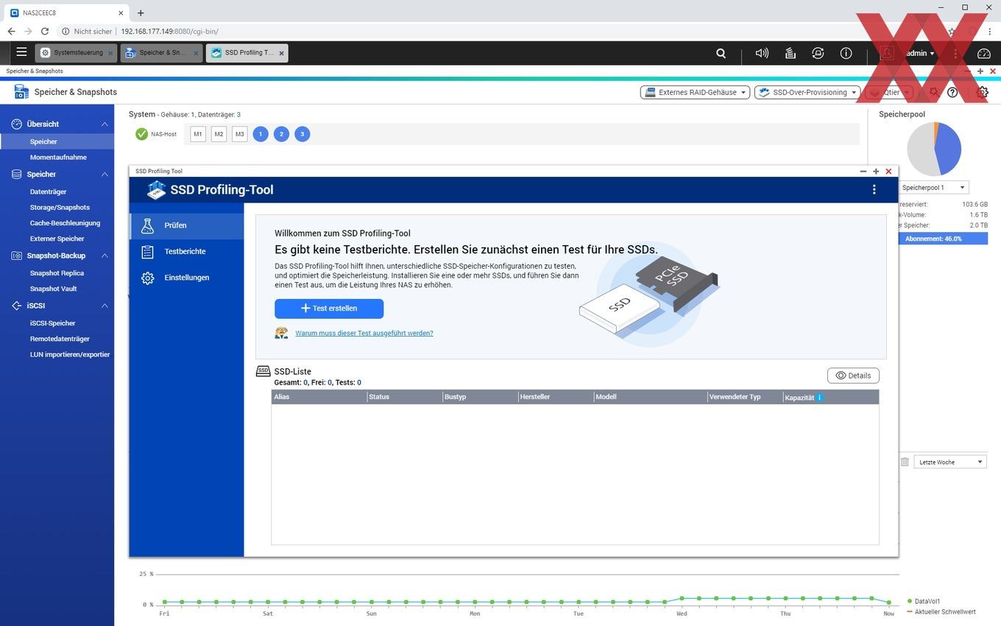Screen dimensions: 1001x626
Task: Select Momentaufnahme in sidebar
Action: 58,157
